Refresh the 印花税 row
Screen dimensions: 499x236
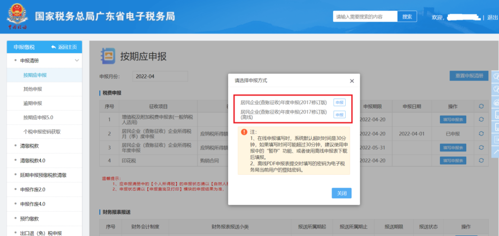point(481,160)
